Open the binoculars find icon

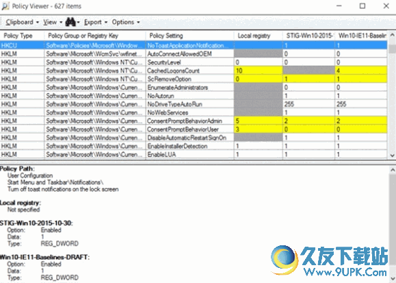[70, 22]
